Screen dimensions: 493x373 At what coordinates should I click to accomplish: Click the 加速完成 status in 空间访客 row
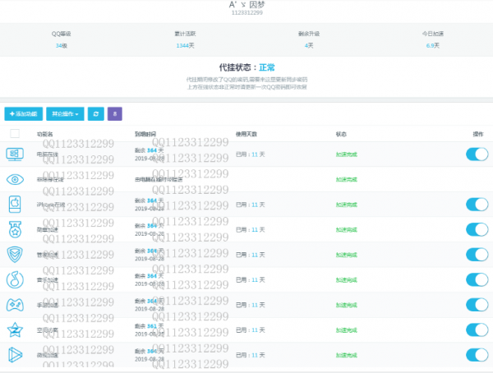click(x=347, y=330)
